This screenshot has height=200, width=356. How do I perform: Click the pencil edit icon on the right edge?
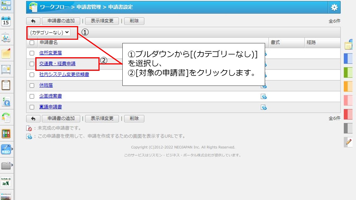point(348,142)
